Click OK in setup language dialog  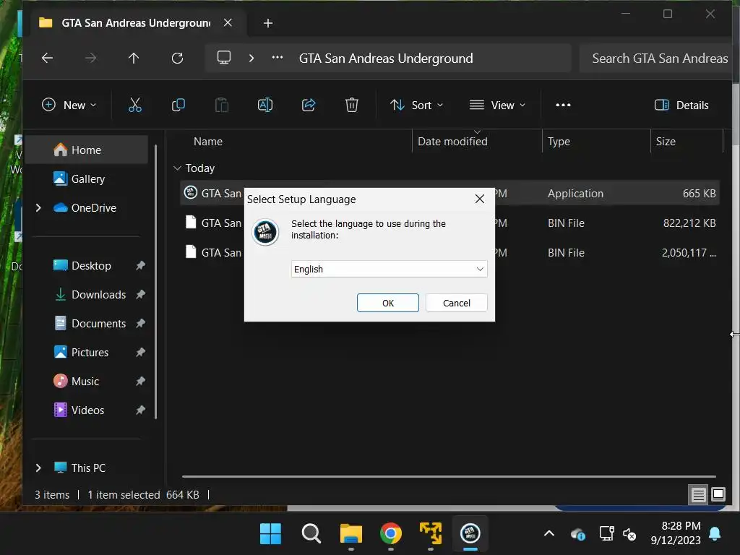click(388, 303)
